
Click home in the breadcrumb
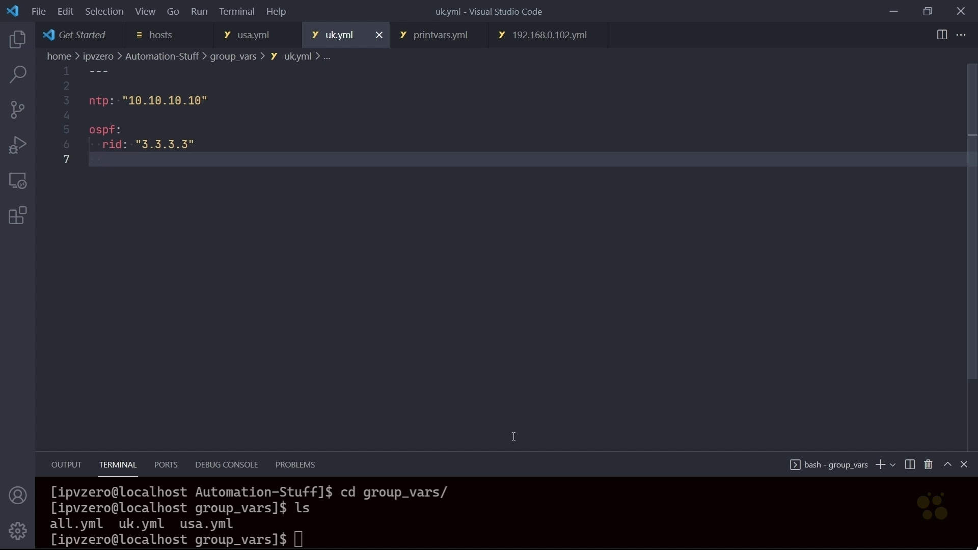[59, 57]
